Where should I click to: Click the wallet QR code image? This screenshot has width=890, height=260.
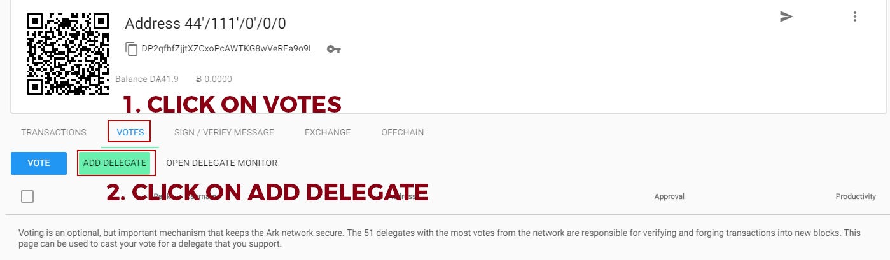(x=68, y=53)
